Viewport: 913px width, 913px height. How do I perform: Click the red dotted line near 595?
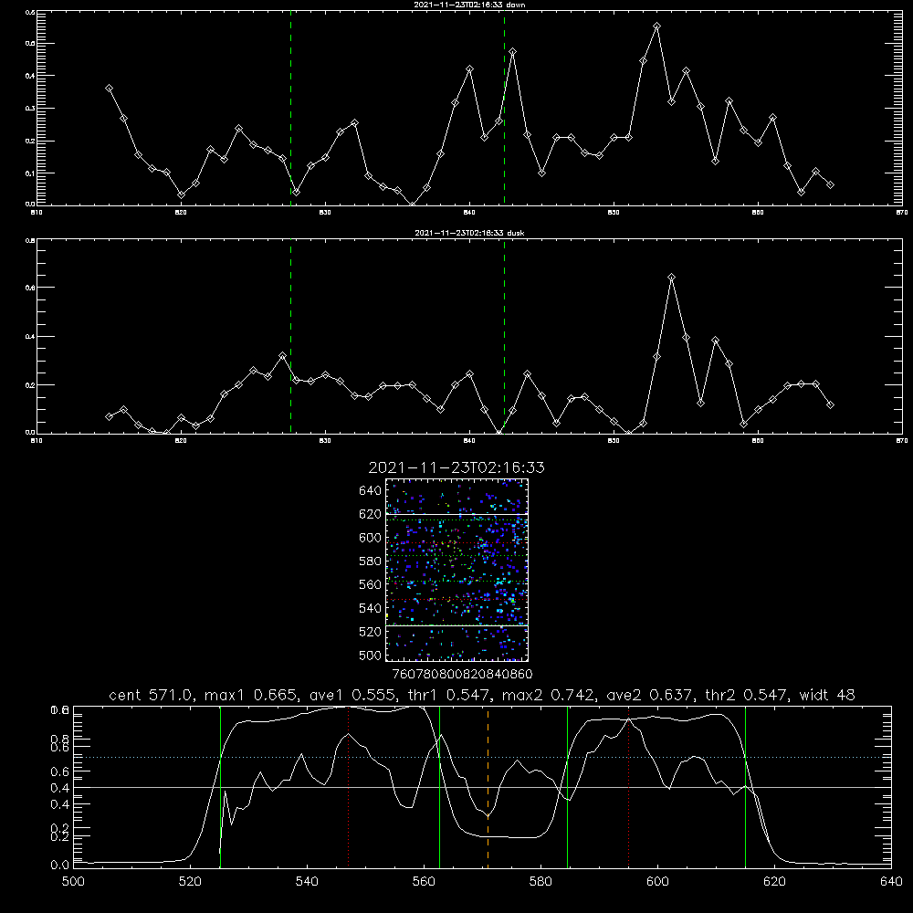click(x=629, y=787)
